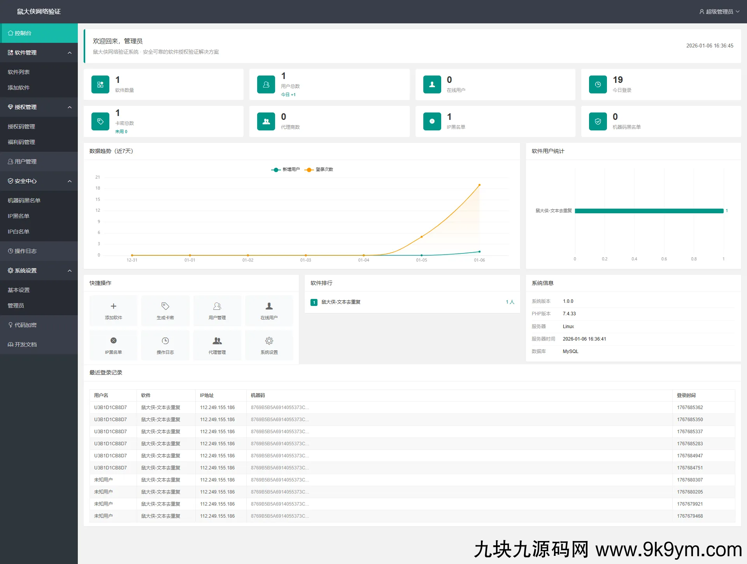
Task: Click the green 鼠大侠-文本去重复 statistics bar
Action: point(649,211)
